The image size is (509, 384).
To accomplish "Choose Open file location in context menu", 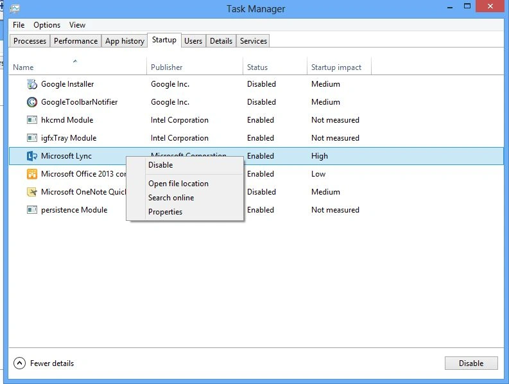I will coord(185,184).
